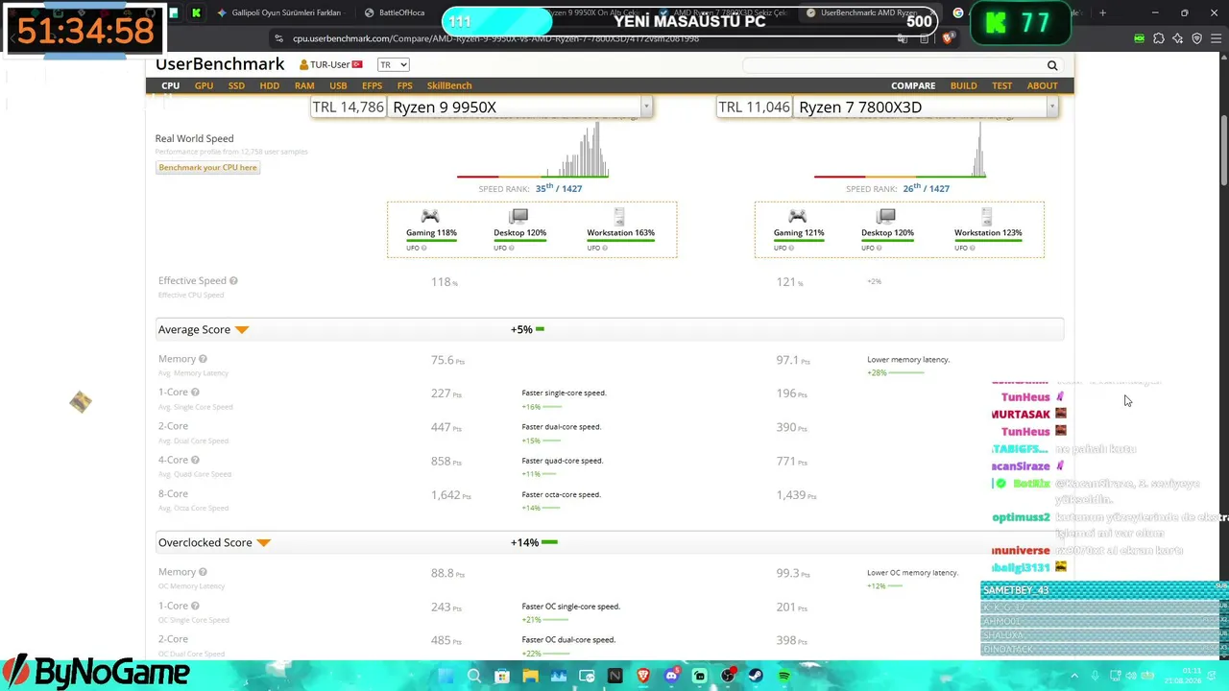Open the TUR-User profile link
This screenshot has height=691, width=1229.
pyautogui.click(x=330, y=64)
